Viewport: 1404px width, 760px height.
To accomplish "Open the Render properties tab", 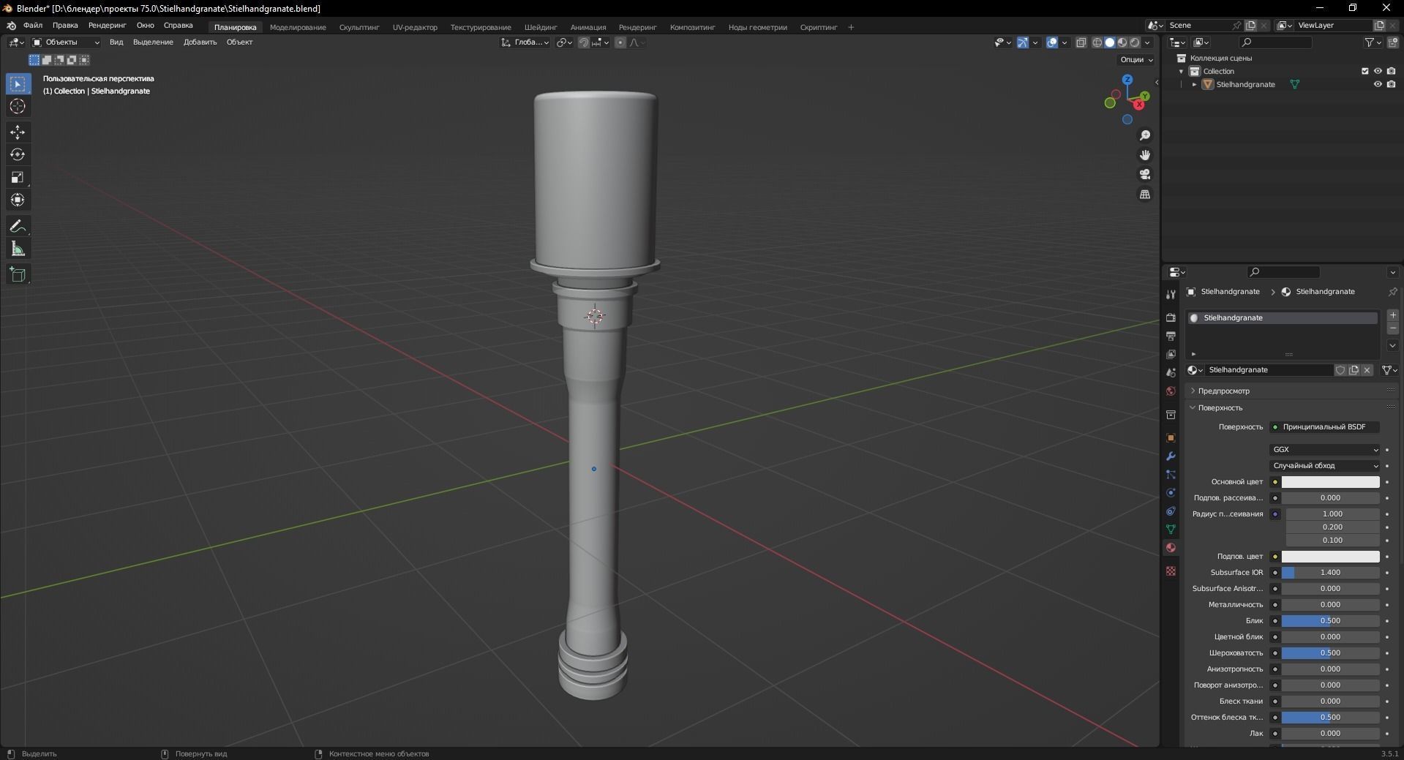I will [1171, 317].
